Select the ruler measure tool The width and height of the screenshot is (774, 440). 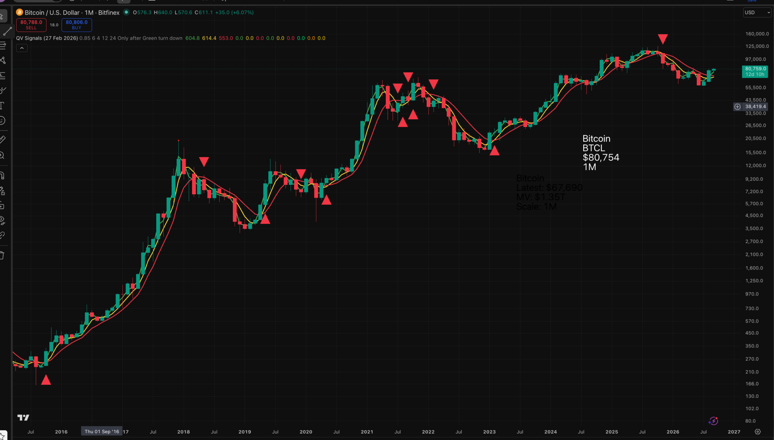2,140
